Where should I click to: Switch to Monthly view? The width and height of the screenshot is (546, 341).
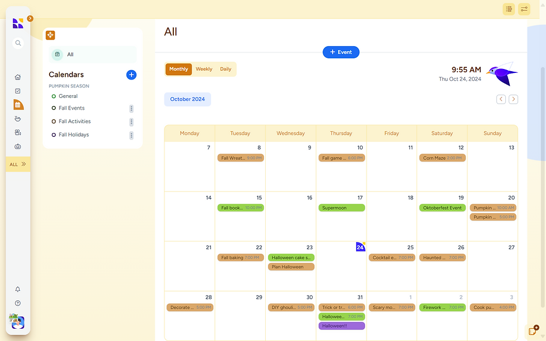(x=179, y=69)
